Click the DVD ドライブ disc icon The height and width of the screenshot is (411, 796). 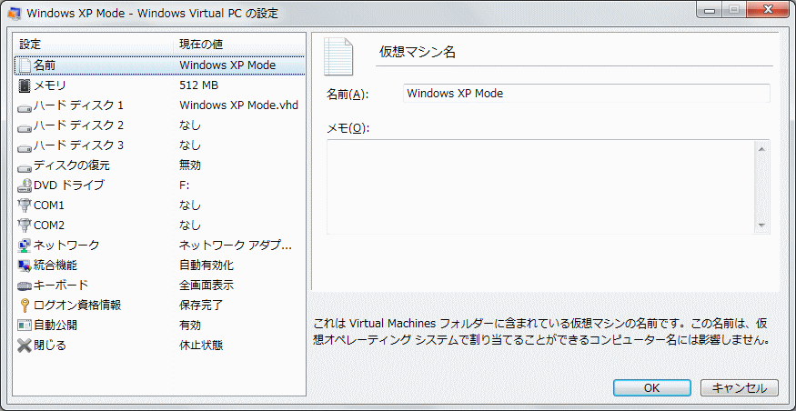click(x=25, y=185)
